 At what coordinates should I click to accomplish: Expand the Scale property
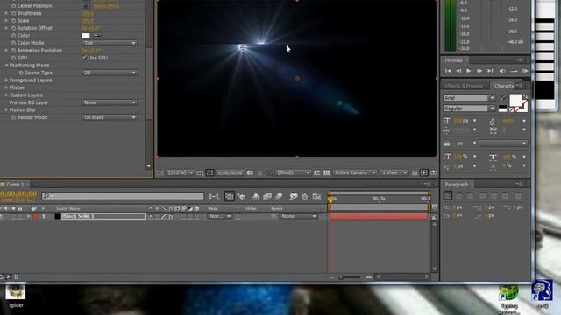coord(6,20)
